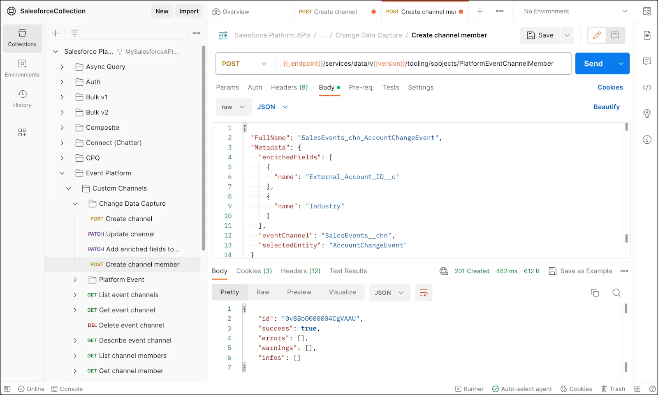Copy response body to clipboard
The height and width of the screenshot is (395, 658).
click(595, 293)
